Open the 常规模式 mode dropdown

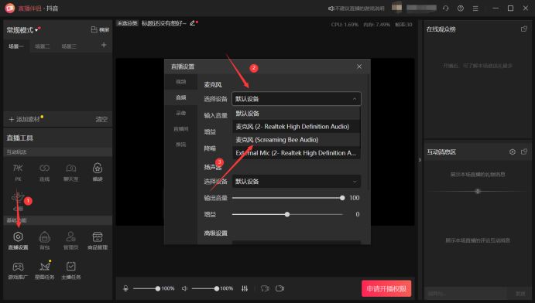[x=22, y=30]
